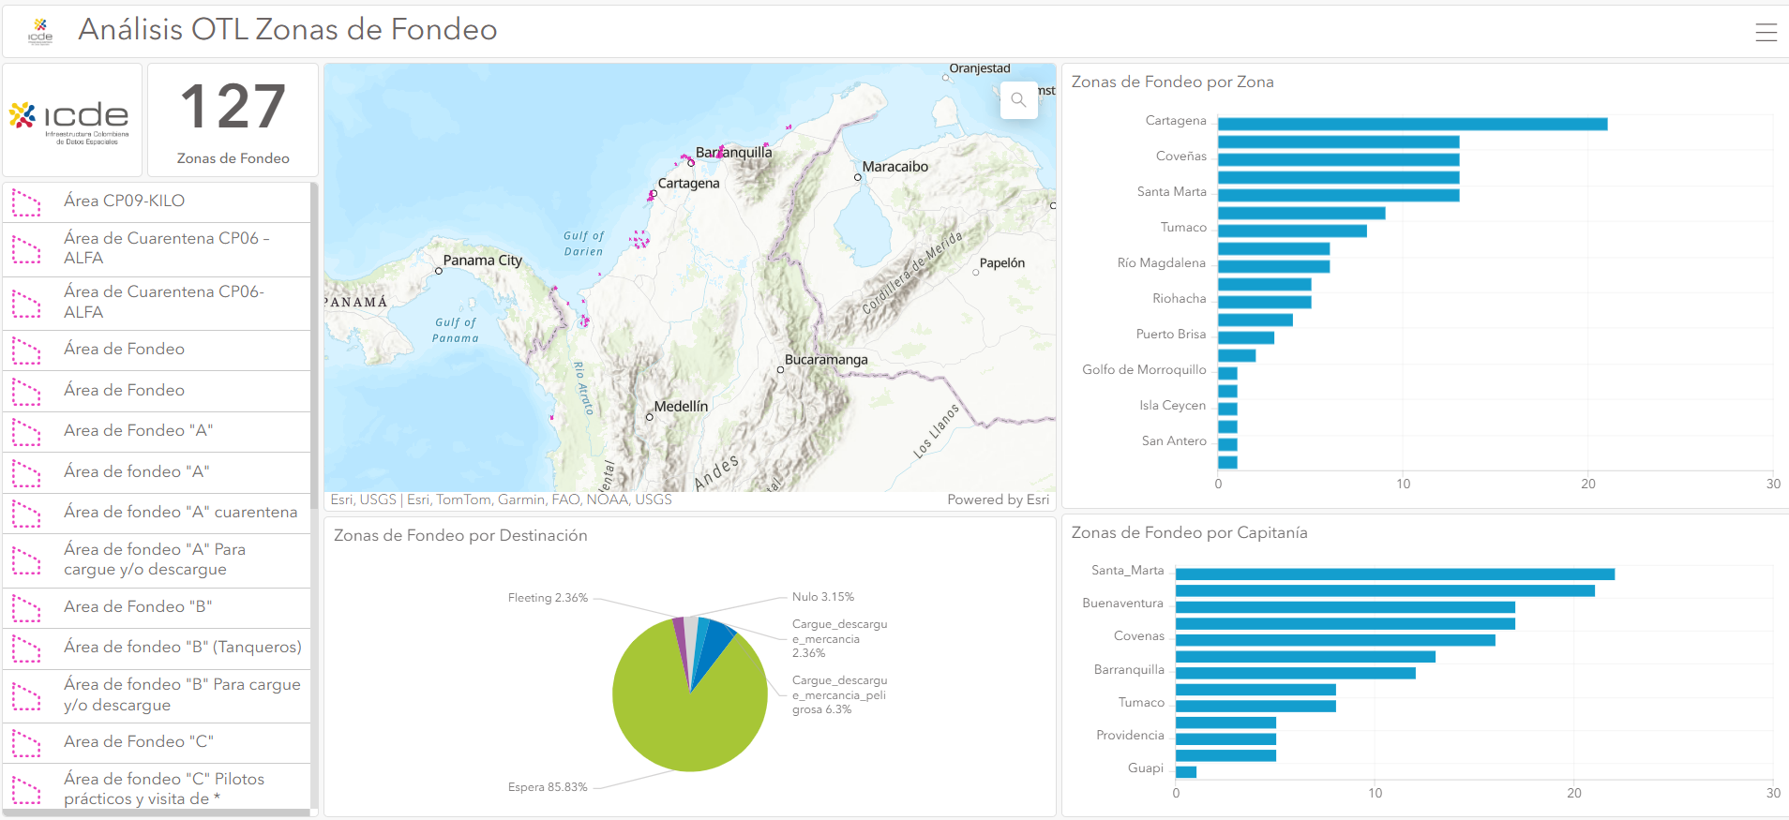Click the 127 Zonas de Fondeo indicator
The image size is (1789, 820).
(x=233, y=120)
